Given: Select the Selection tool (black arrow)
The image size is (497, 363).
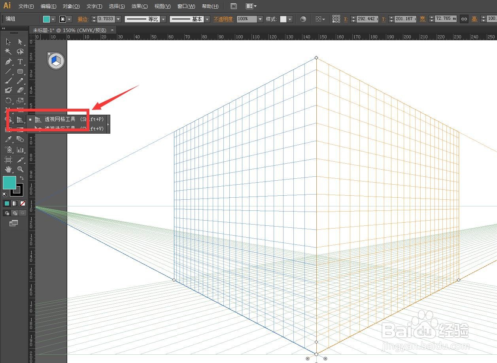Looking at the screenshot, I should 8,42.
